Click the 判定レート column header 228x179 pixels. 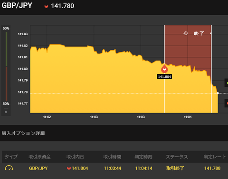[x=215, y=157]
